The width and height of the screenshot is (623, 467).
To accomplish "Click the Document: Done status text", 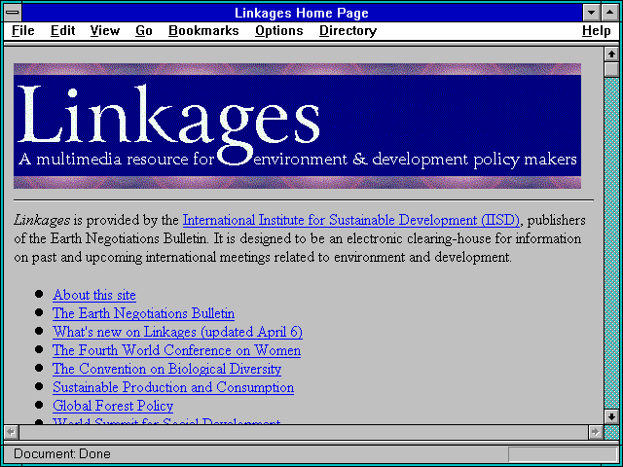I will coord(62,453).
